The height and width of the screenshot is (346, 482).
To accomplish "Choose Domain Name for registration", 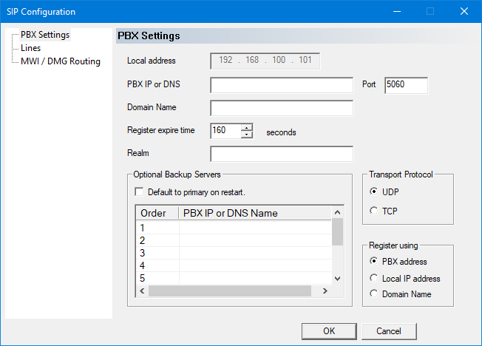I will coord(373,294).
